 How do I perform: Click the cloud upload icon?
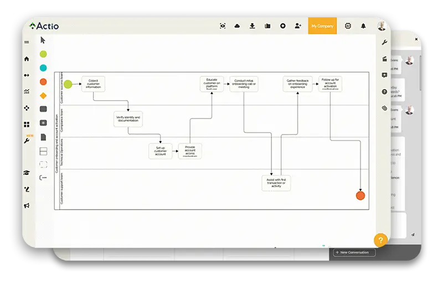pyautogui.click(x=238, y=26)
